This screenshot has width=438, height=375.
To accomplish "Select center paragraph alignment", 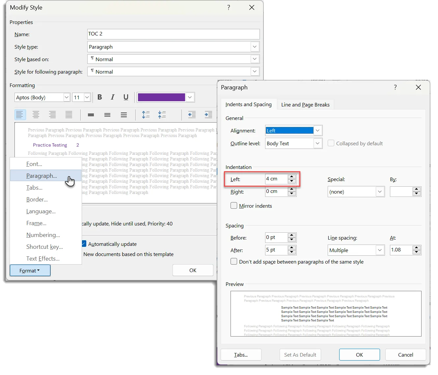I will click(36, 115).
